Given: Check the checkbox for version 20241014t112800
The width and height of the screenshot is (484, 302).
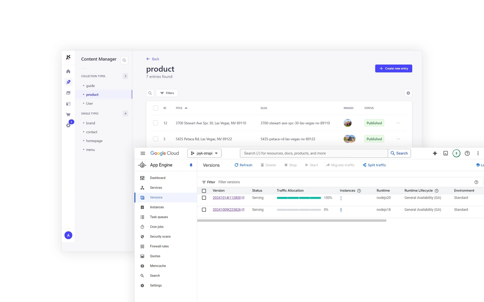Looking at the screenshot, I should 204,198.
